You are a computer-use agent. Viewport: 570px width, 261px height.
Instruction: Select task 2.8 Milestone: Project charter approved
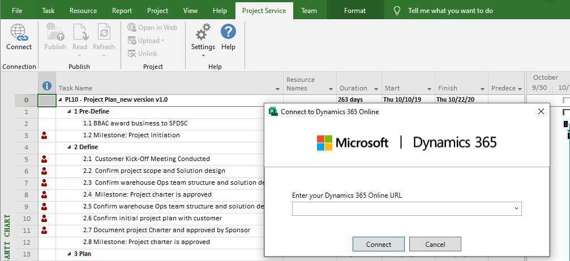tap(147, 242)
